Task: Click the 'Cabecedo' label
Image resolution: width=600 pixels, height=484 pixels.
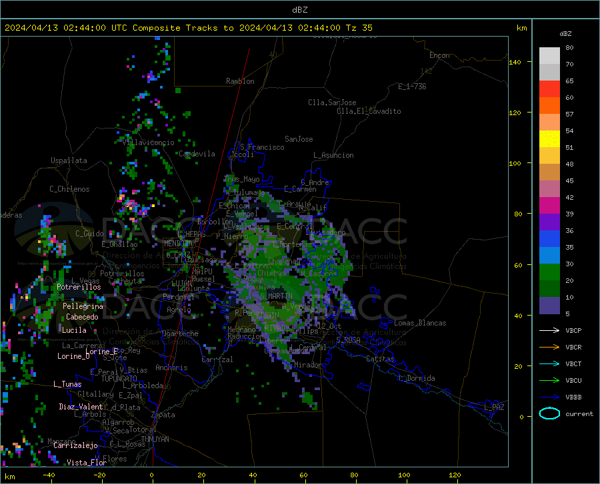Action: pos(82,317)
